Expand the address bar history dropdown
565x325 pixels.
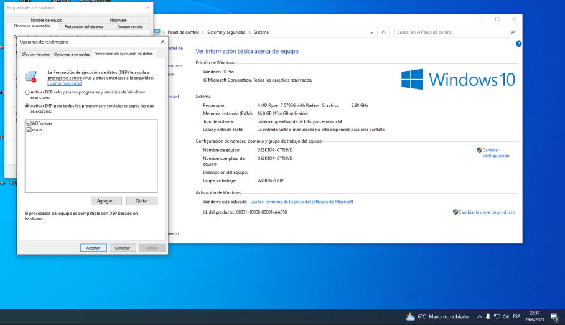(x=371, y=32)
